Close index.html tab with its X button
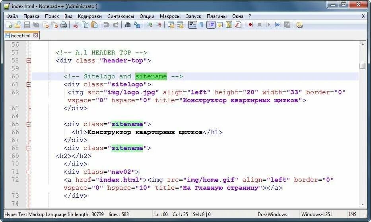This screenshot has width=371, height=222. tap(35, 35)
